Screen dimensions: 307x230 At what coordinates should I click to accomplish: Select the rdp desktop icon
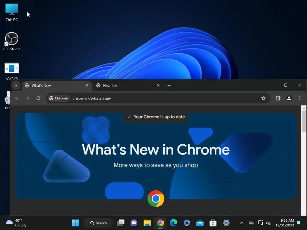coord(7,101)
